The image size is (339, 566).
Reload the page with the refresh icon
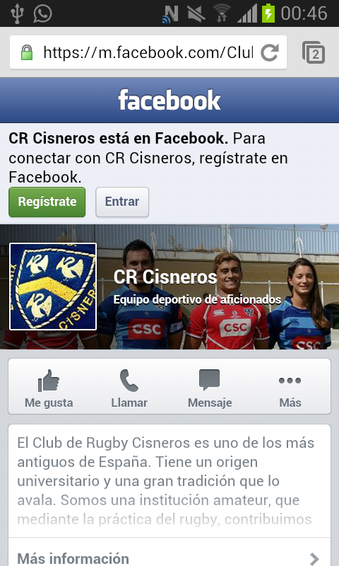(270, 52)
